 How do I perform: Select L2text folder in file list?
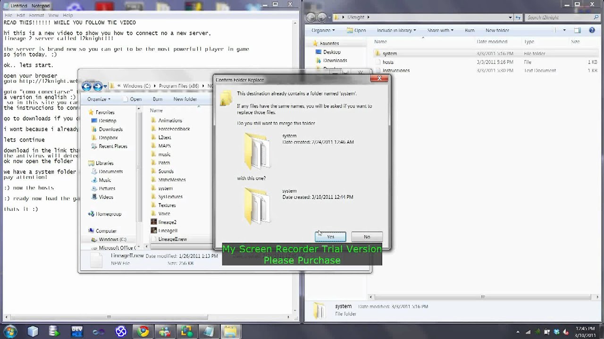coord(165,137)
